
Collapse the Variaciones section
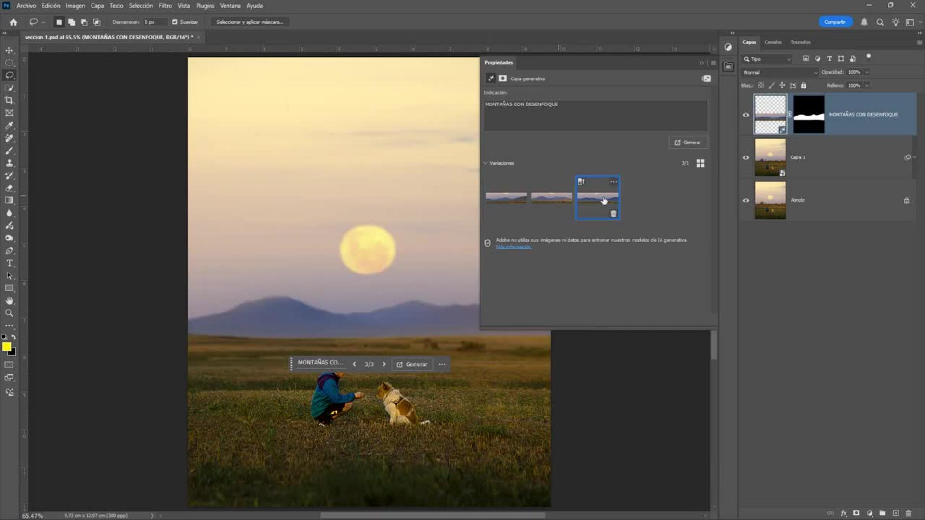click(x=486, y=163)
